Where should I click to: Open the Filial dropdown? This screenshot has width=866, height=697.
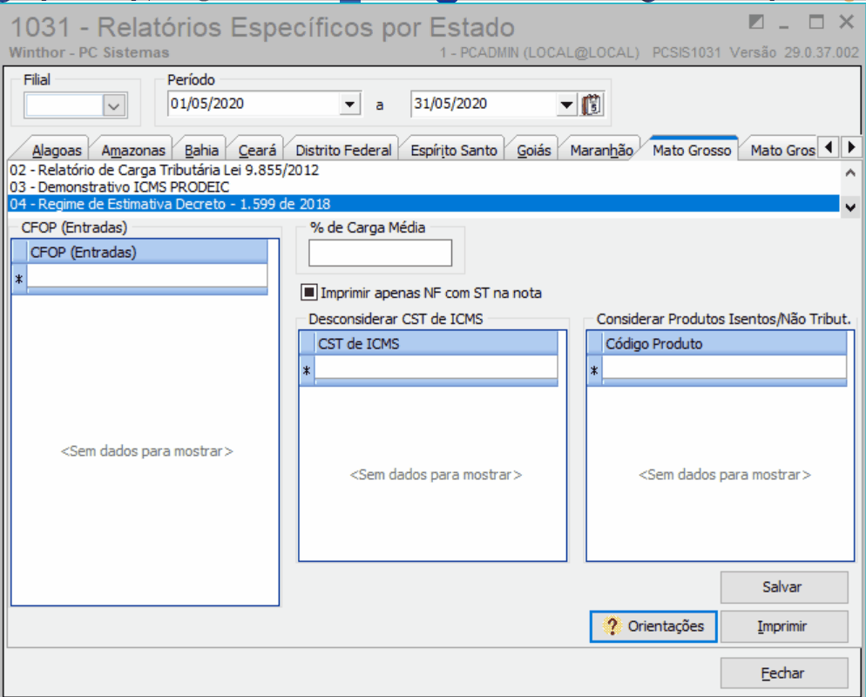pos(114,105)
